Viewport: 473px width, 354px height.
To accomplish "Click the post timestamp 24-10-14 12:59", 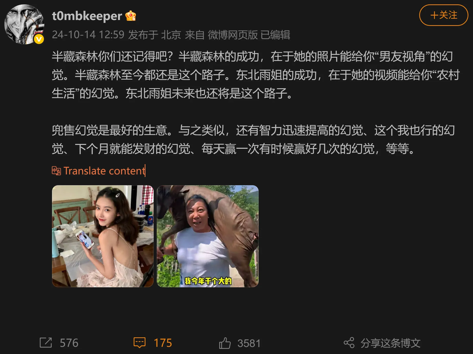I will point(88,35).
